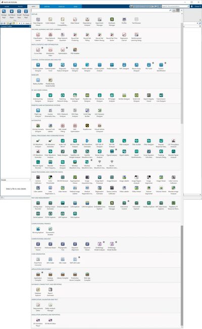Screen dimensions: 202x329
Task: Launch the Signal Analyzer app
Action: 112,153
